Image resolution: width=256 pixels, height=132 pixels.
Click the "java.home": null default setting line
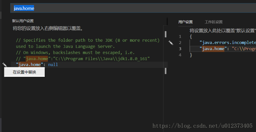click(37, 65)
